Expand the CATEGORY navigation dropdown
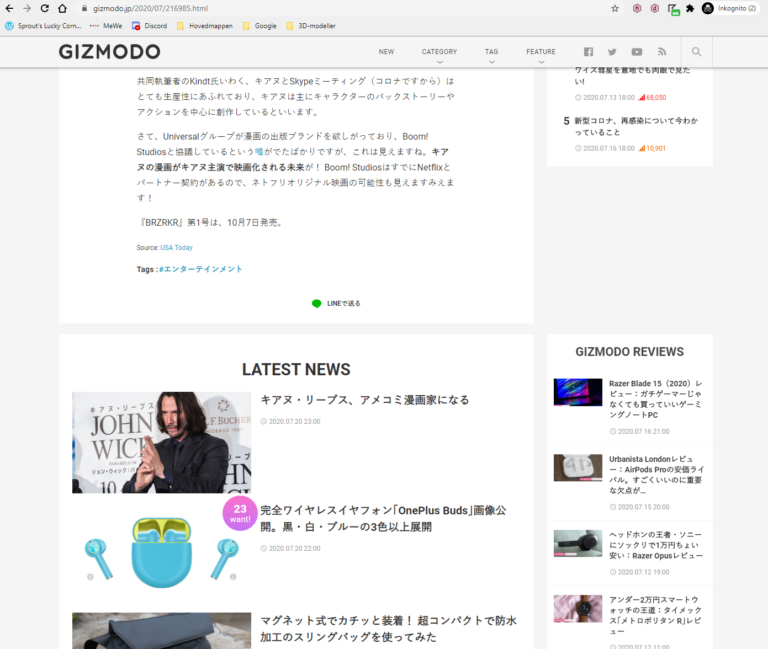768x649 pixels. pos(439,51)
